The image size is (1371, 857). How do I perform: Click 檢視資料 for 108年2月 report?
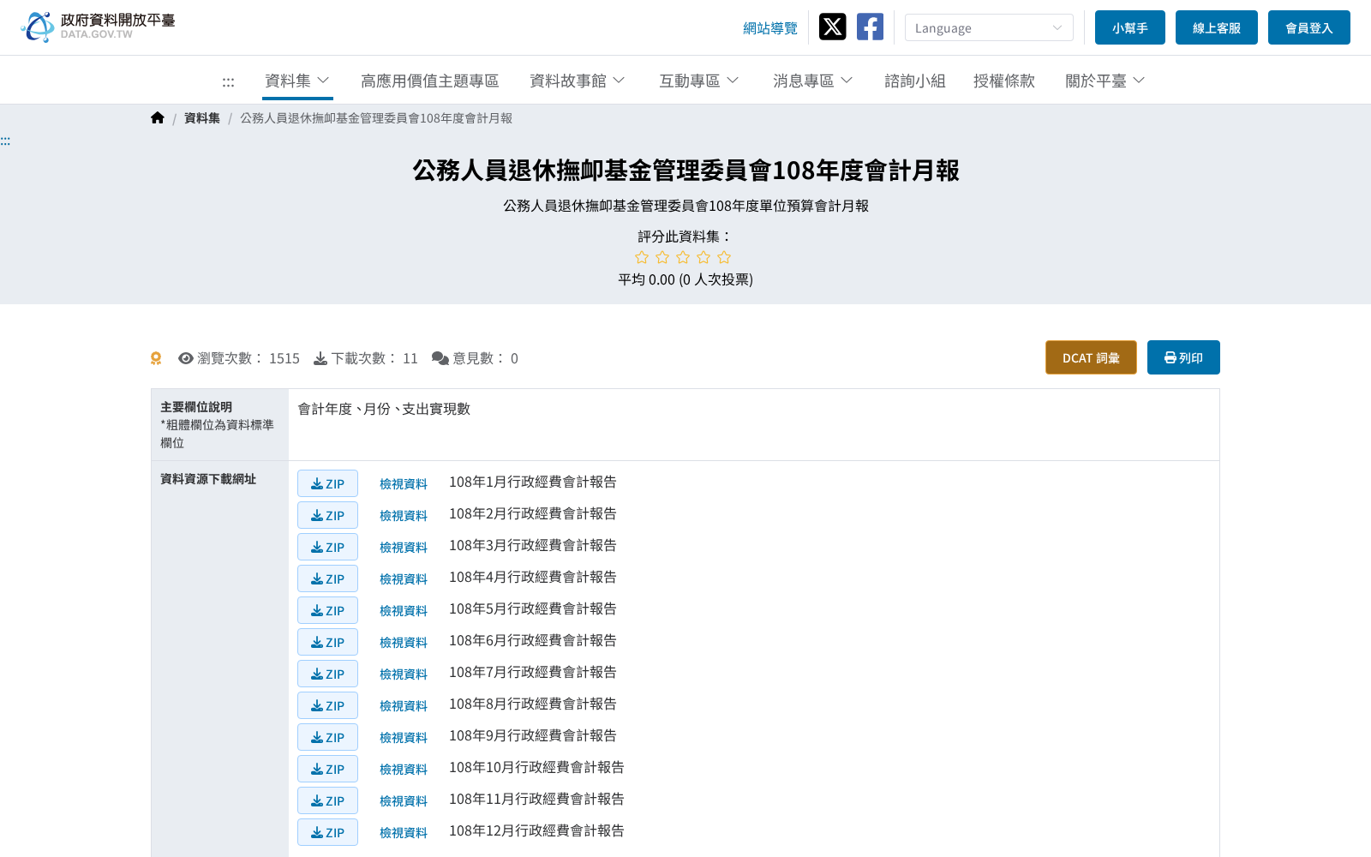(404, 516)
